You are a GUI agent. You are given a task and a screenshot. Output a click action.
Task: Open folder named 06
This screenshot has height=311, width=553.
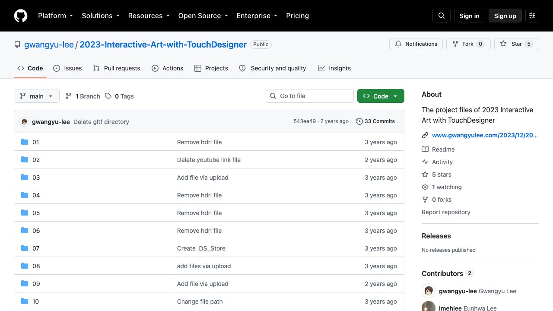coord(36,231)
